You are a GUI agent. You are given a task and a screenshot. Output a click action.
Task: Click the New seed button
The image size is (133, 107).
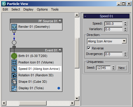click(122, 68)
